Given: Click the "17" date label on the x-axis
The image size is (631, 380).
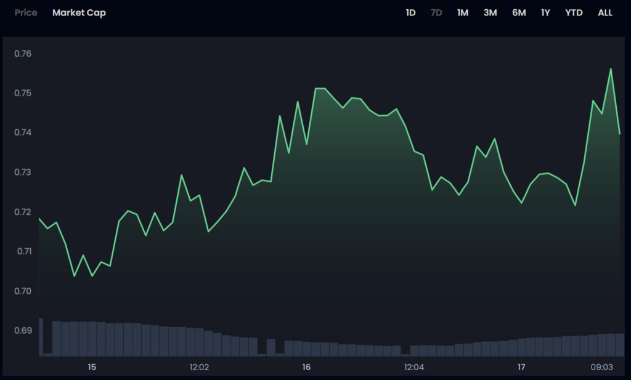Looking at the screenshot, I should pos(521,368).
